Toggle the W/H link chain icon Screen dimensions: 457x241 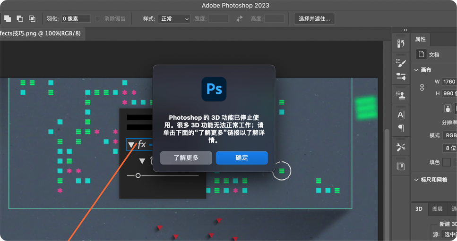click(422, 88)
